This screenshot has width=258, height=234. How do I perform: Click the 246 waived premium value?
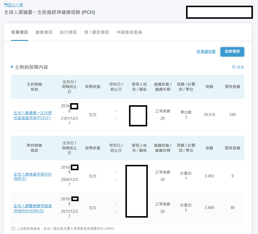(x=232, y=115)
